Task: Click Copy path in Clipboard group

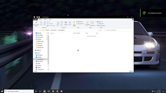Action: [x=50, y=24]
